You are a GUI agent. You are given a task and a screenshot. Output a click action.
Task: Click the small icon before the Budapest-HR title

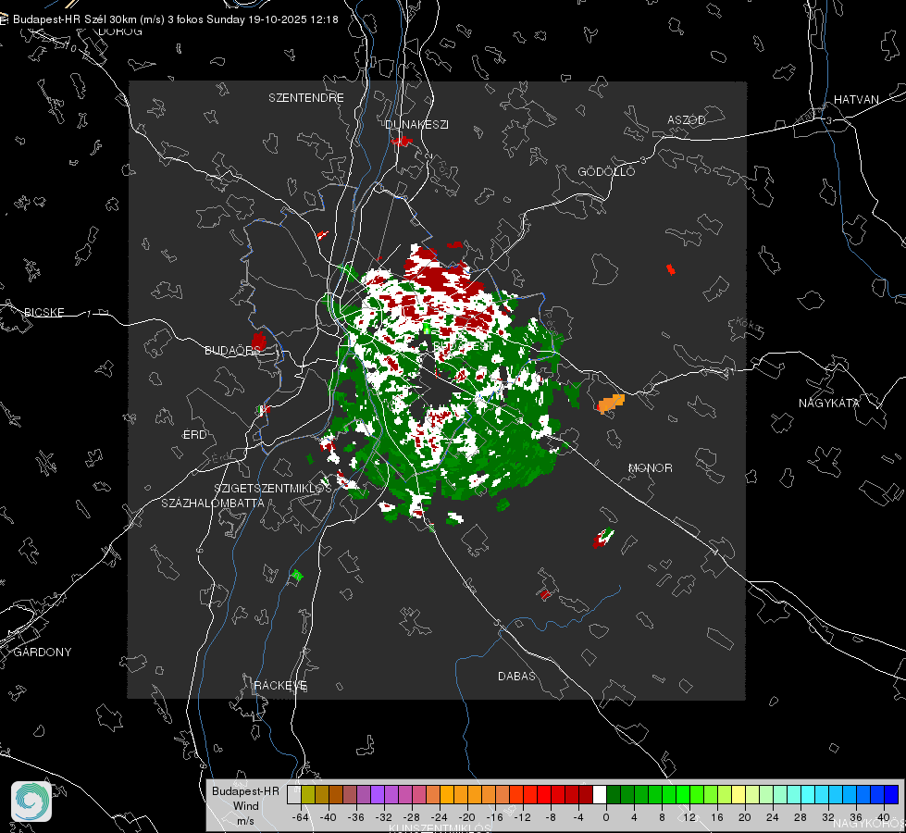click(x=4, y=19)
